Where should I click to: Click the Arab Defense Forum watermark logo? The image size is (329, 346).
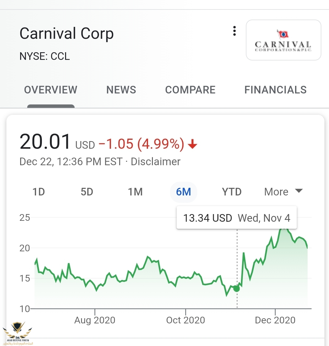pyautogui.click(x=18, y=333)
